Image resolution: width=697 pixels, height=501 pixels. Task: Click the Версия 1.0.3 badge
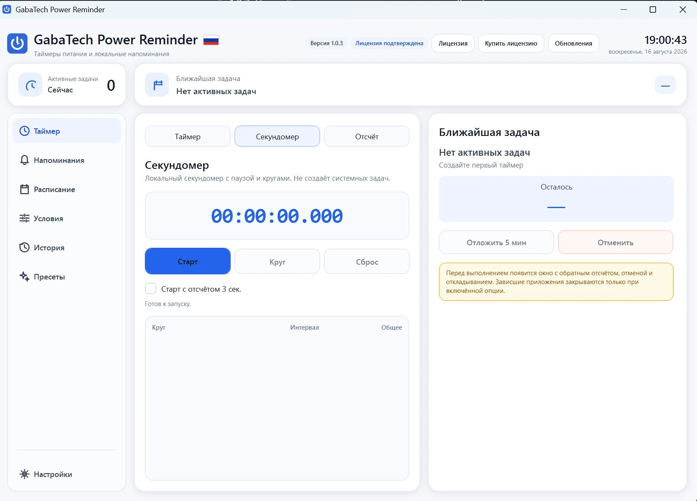[x=327, y=43]
